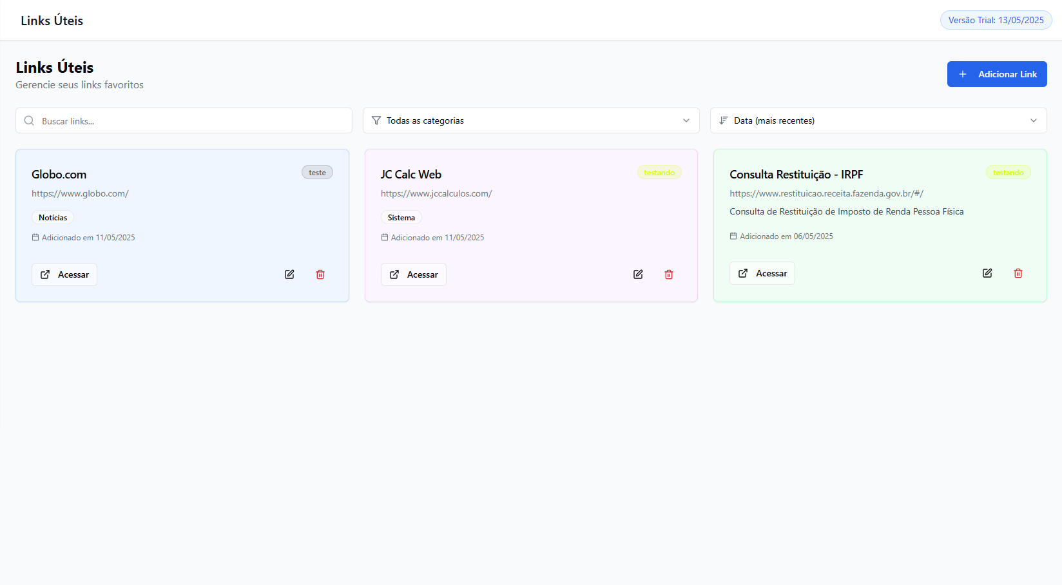
Task: Edit the Globo.com link card
Action: [289, 274]
